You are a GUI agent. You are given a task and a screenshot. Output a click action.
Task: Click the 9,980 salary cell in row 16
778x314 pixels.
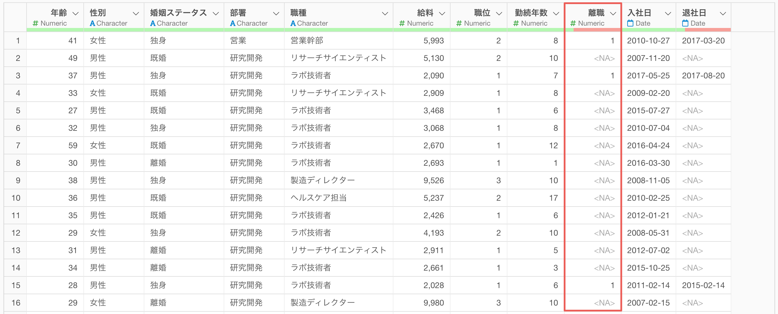[433, 303]
